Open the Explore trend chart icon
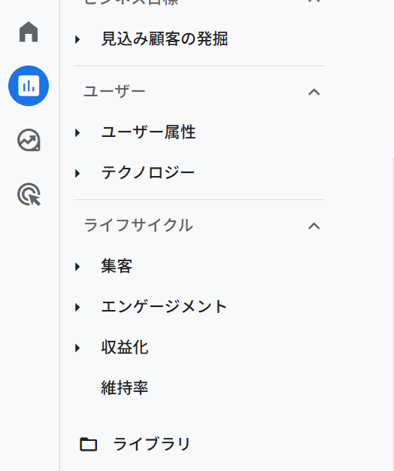The width and height of the screenshot is (394, 471). point(29,140)
